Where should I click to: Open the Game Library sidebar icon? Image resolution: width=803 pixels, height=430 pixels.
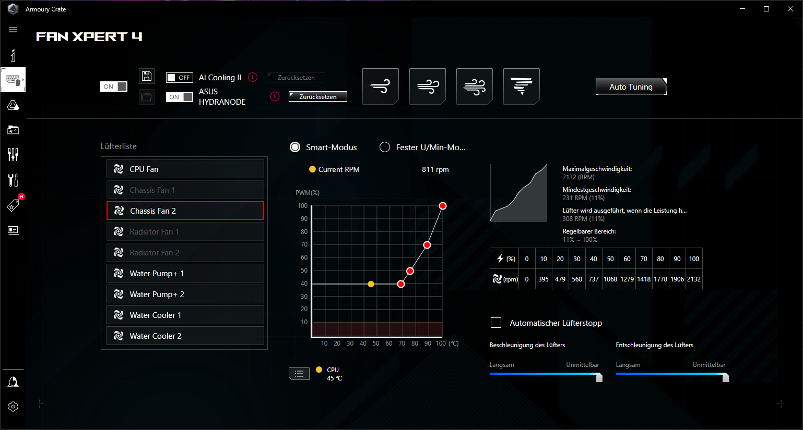13,130
